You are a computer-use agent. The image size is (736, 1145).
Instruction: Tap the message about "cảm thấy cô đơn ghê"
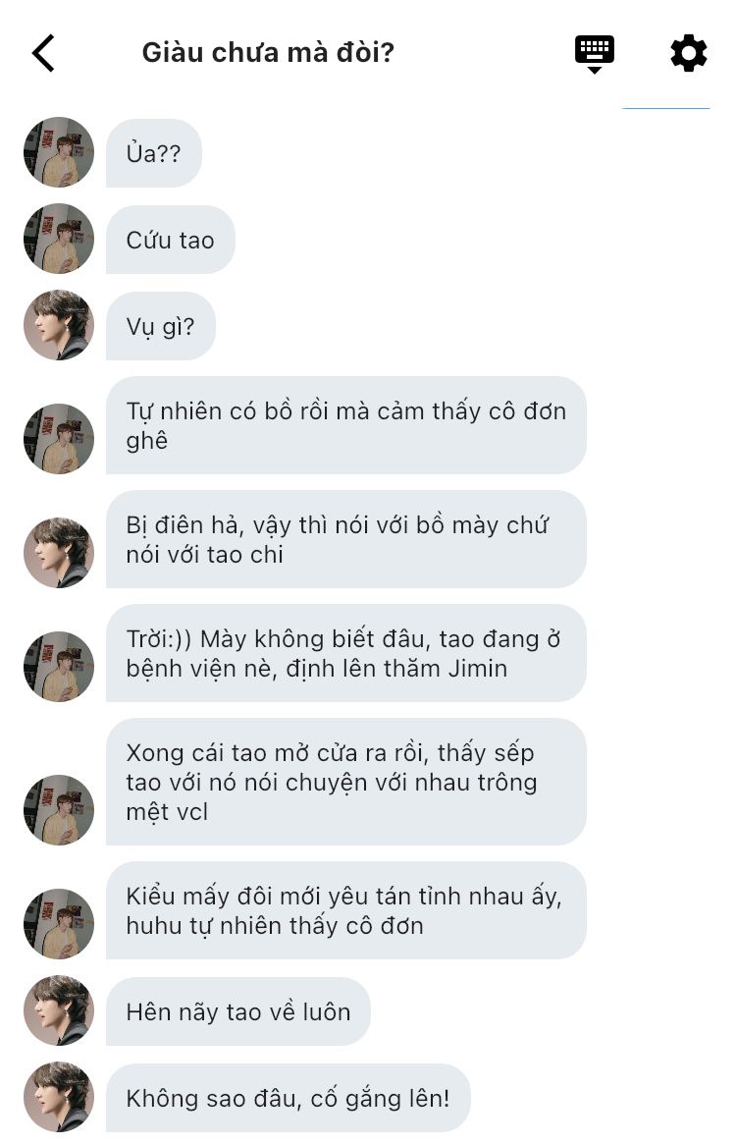345,425
